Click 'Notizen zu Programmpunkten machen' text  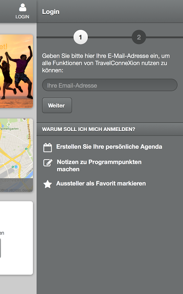[99, 165]
